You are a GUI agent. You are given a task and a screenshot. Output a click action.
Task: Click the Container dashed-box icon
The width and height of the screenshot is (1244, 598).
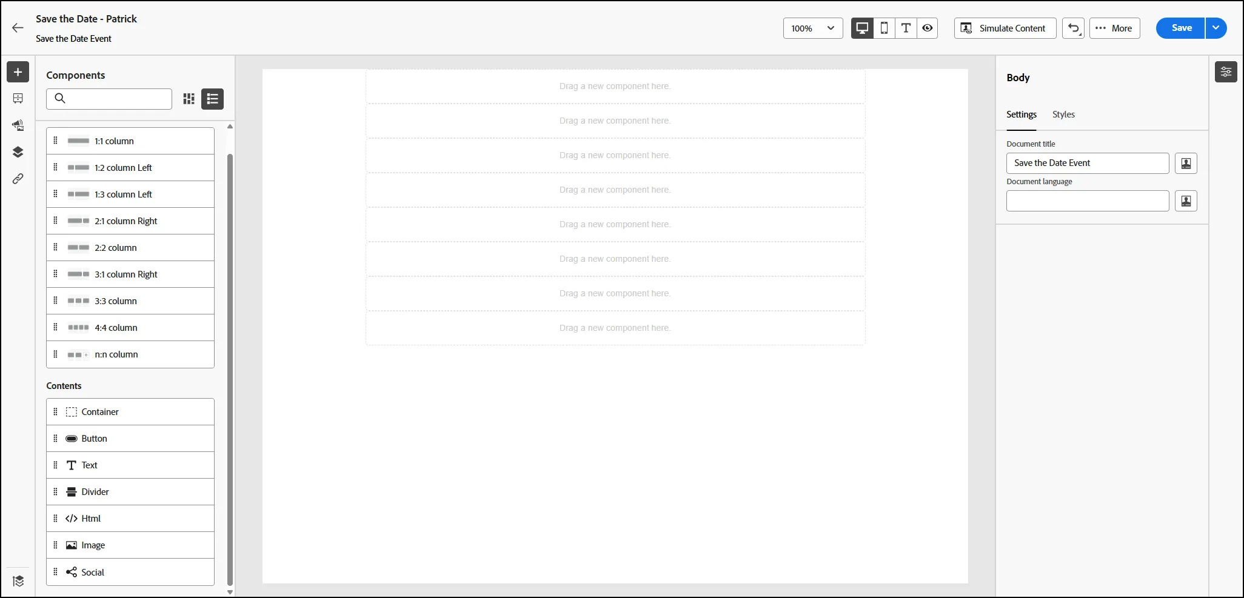pyautogui.click(x=71, y=412)
